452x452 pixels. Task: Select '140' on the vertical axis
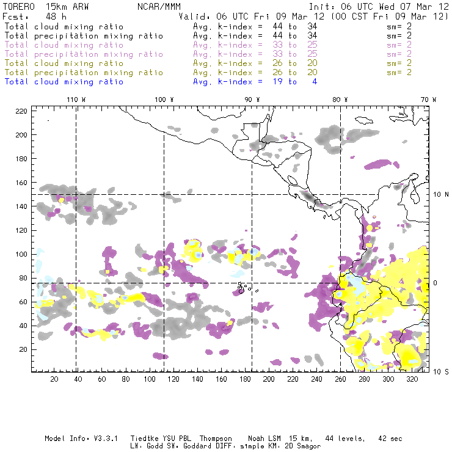pyautogui.click(x=21, y=206)
